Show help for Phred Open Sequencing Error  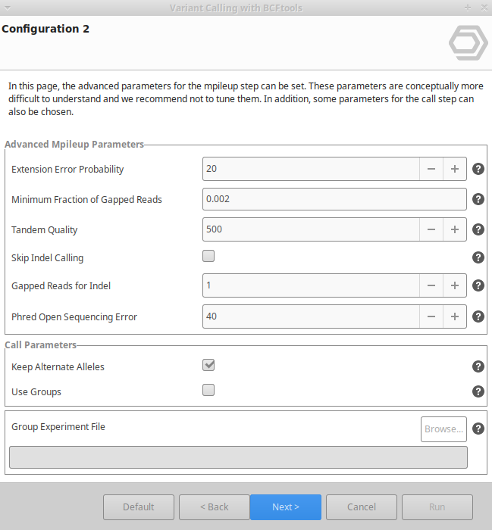[x=478, y=316]
